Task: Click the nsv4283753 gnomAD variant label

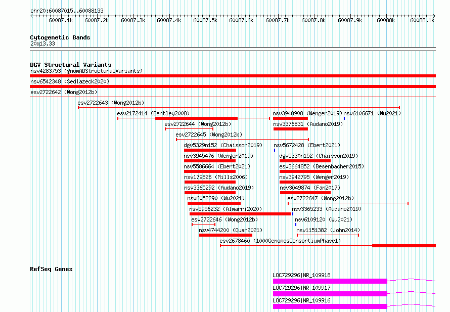Action: tap(86, 71)
